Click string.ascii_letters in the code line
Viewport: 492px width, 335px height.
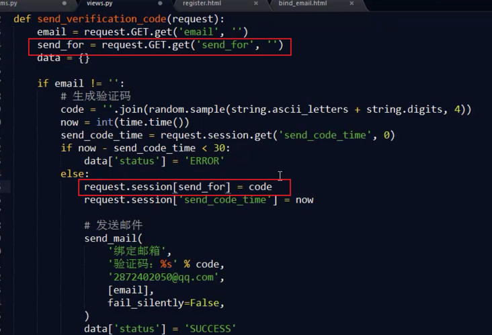[x=290, y=109]
